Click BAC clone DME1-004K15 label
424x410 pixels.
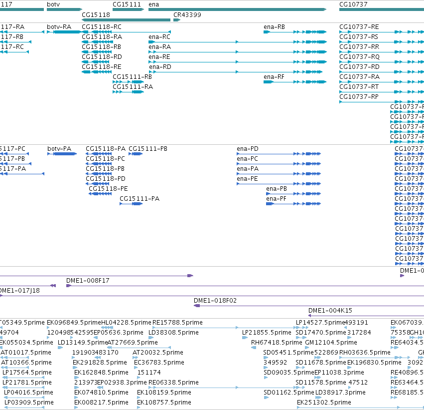click(x=330, y=311)
